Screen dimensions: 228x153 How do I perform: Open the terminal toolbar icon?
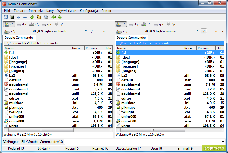pyautogui.click(x=12, y=17)
